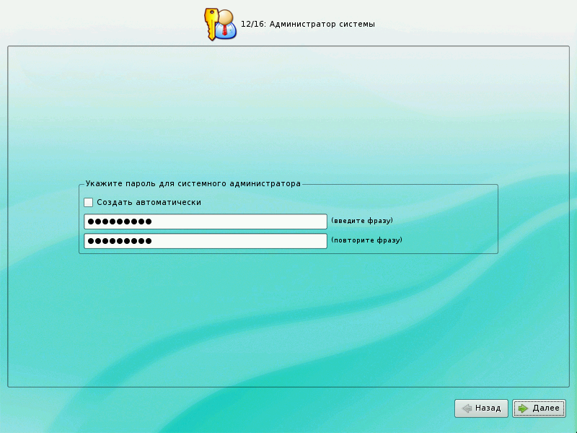Click empty space right of Создать автоматически
The width and height of the screenshot is (577, 433).
point(346,203)
